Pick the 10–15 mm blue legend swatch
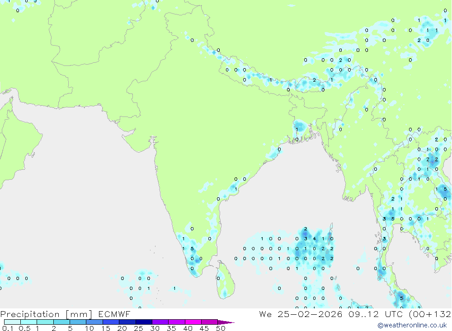The image size is (452, 331). [94, 322]
